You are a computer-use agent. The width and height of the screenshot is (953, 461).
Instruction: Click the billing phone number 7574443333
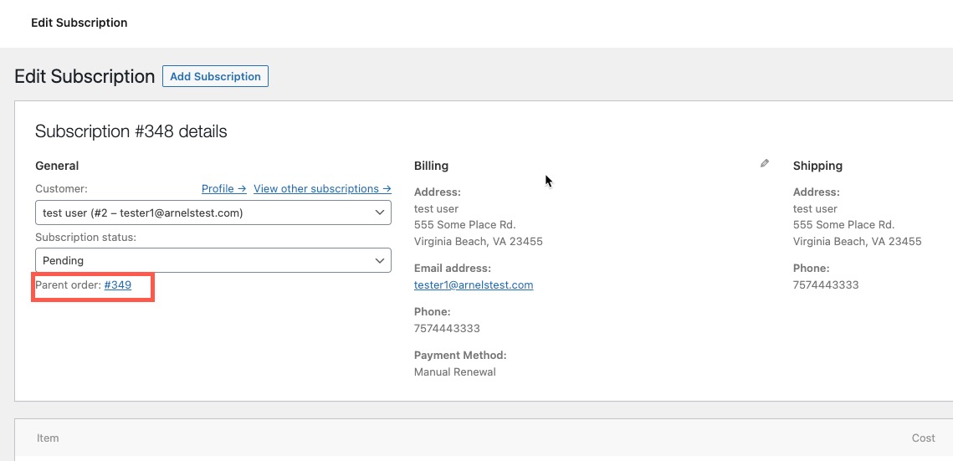click(x=447, y=329)
